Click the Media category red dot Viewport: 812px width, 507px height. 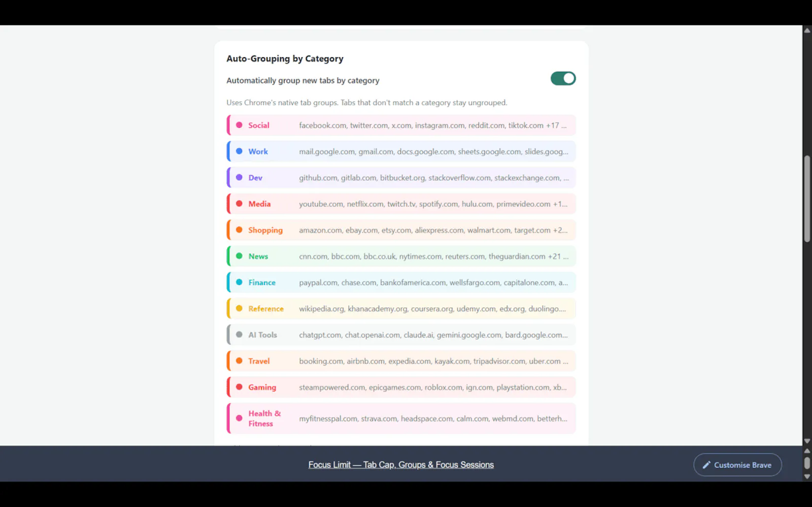point(239,203)
